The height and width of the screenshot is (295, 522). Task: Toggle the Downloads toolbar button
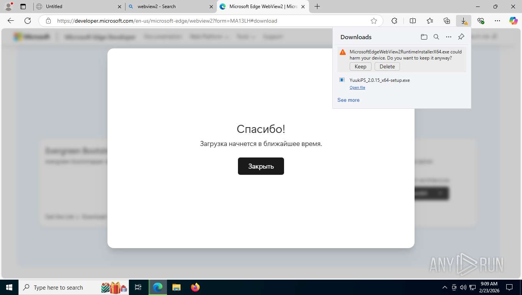pos(464,21)
